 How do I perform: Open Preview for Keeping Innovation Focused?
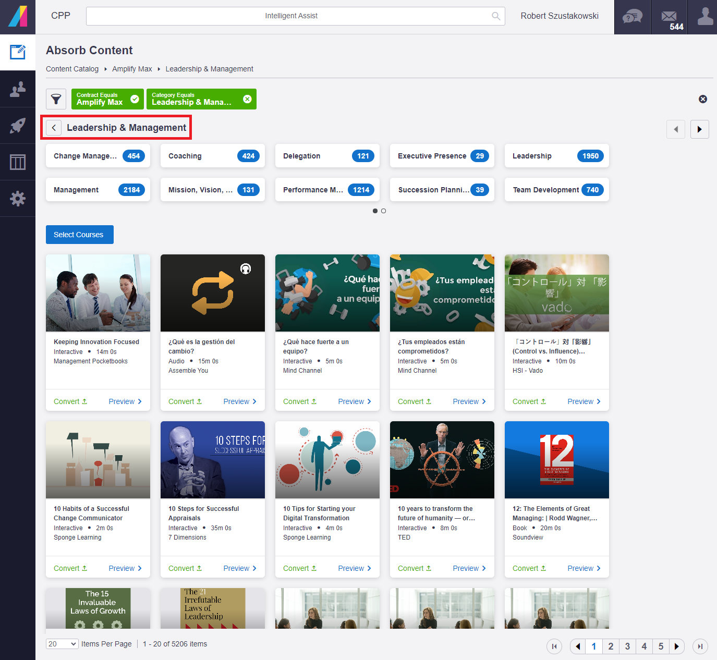tap(125, 401)
